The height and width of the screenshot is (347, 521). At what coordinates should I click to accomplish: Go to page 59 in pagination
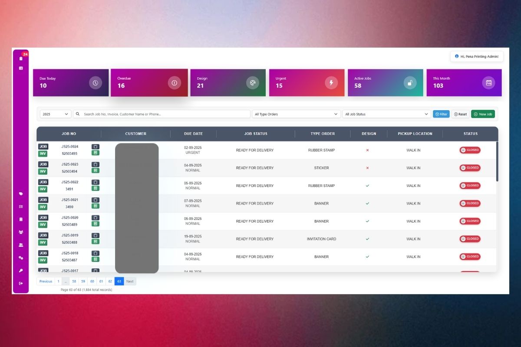[83, 282]
